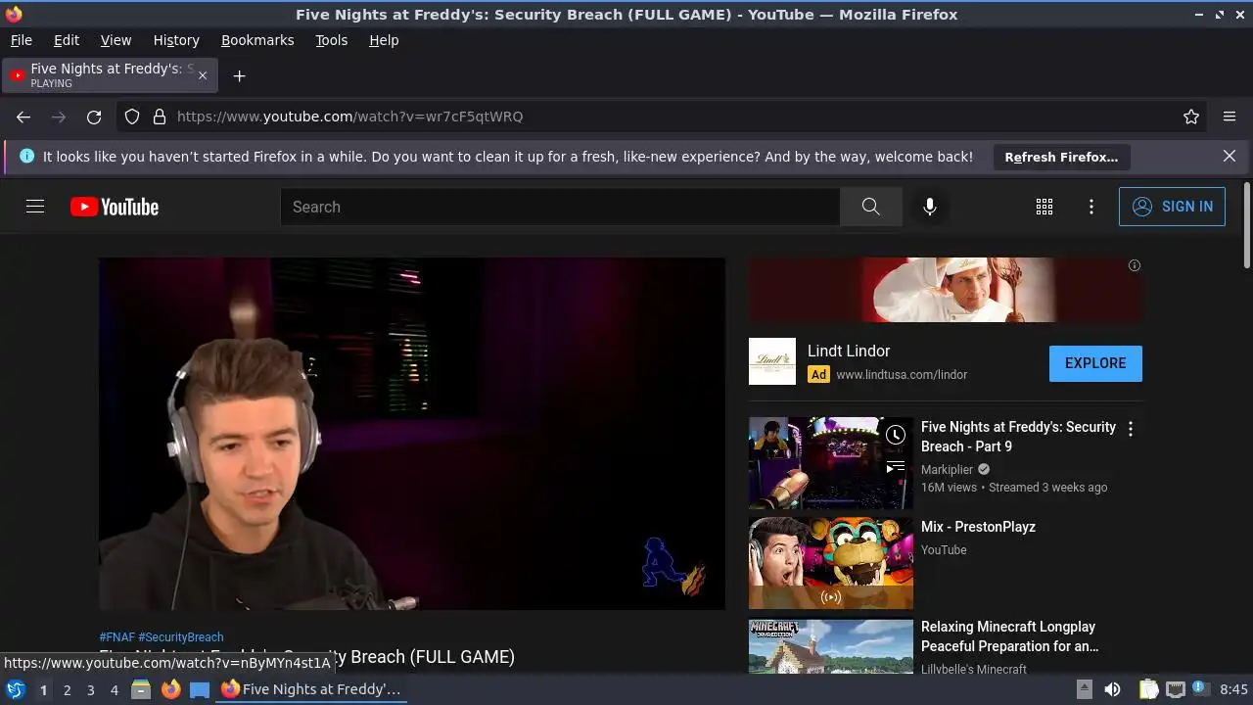
Task: Go forward with the browser forward arrow
Action: coord(59,117)
